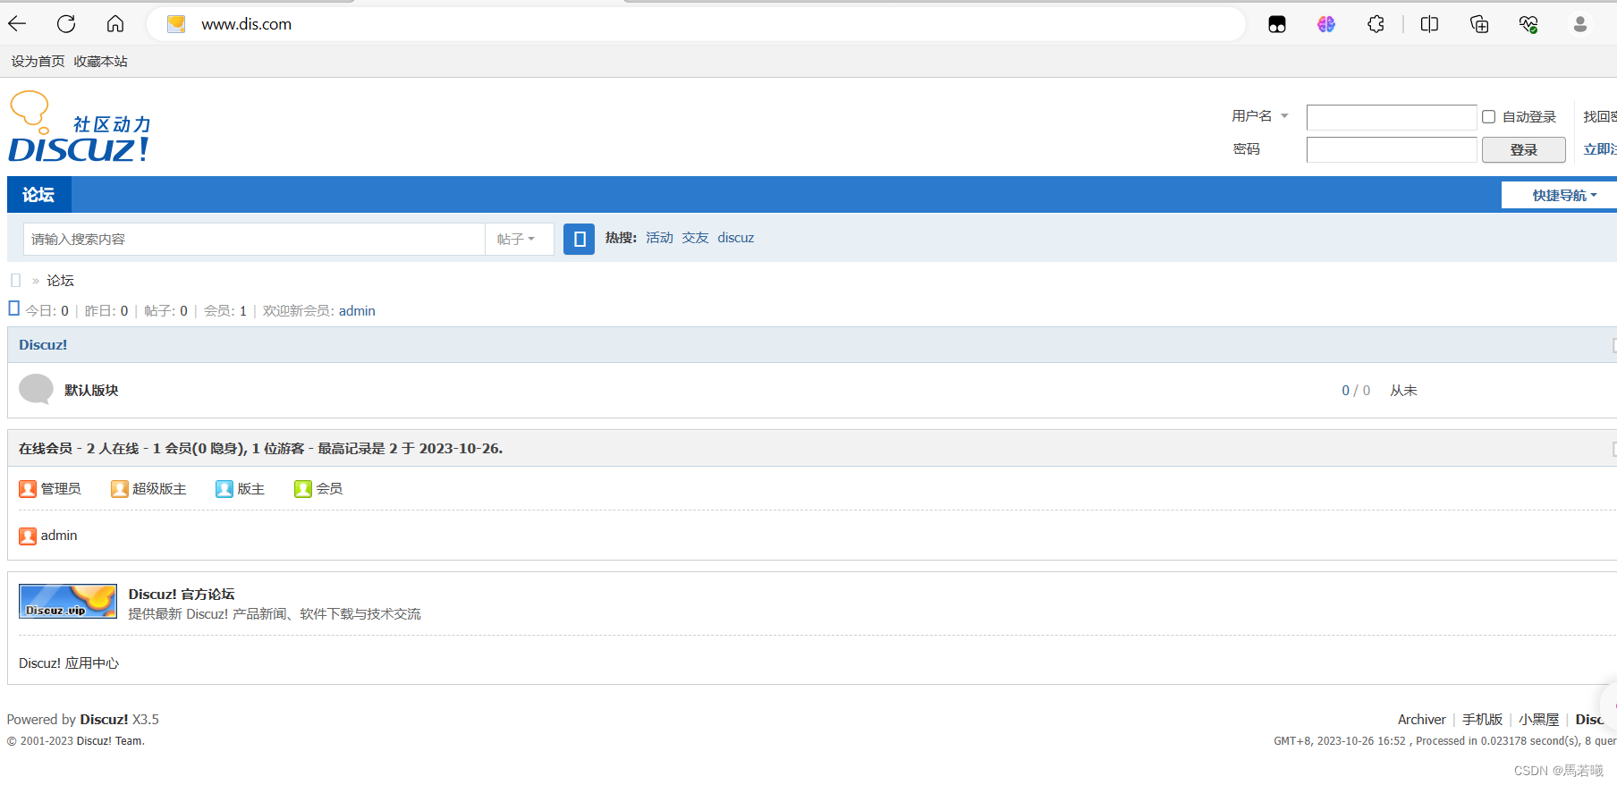Screen dimensions: 1617x785
Task: Click the 会员: 1 member count text
Action: pos(225,311)
